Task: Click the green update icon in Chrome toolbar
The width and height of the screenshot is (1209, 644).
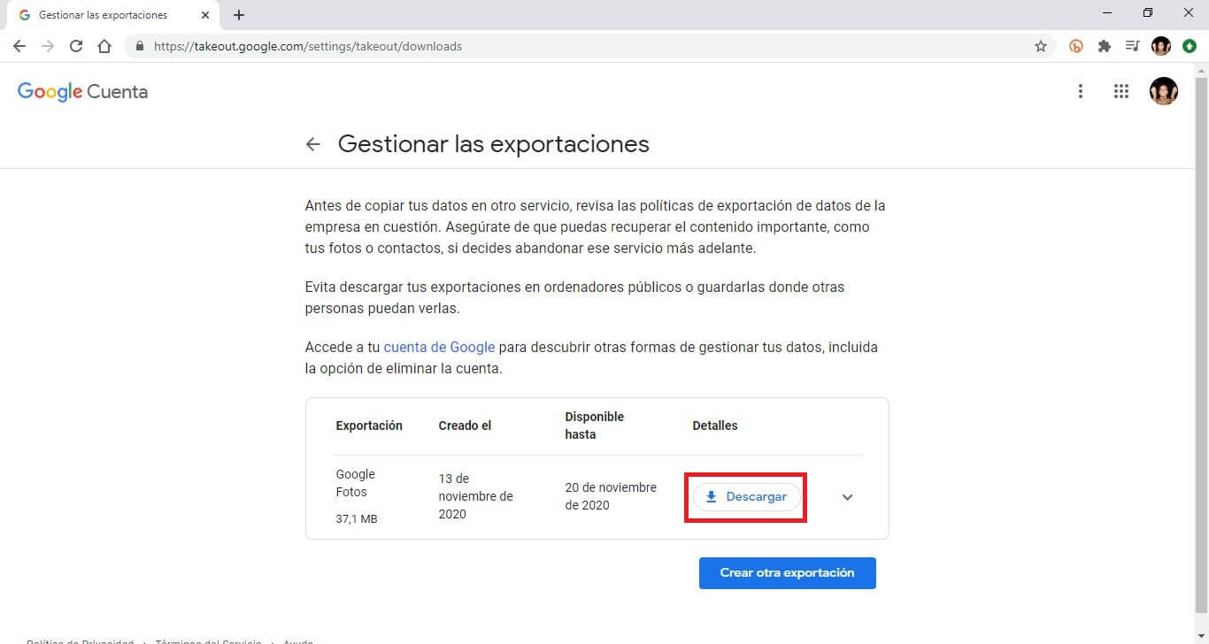Action: (1190, 46)
